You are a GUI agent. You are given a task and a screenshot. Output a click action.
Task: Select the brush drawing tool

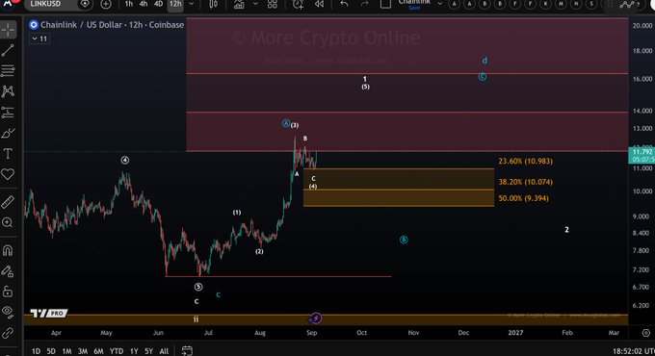tap(8, 133)
